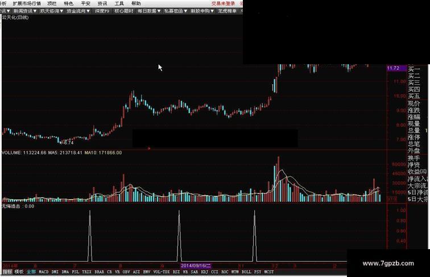The height and width of the screenshot is (277, 430).
Task: Switch to the 模板 tab
Action: (19, 272)
